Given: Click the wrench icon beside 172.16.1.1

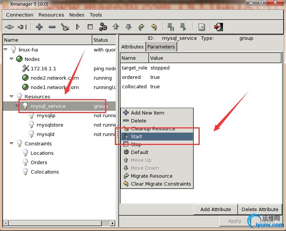Looking at the screenshot, I should pos(26,68).
